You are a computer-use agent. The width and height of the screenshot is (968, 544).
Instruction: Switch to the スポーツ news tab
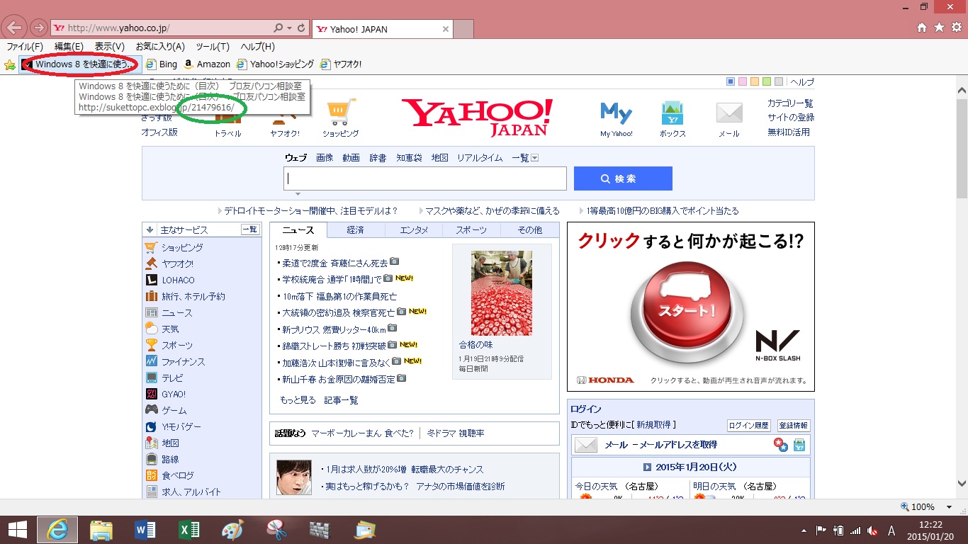[x=471, y=229]
